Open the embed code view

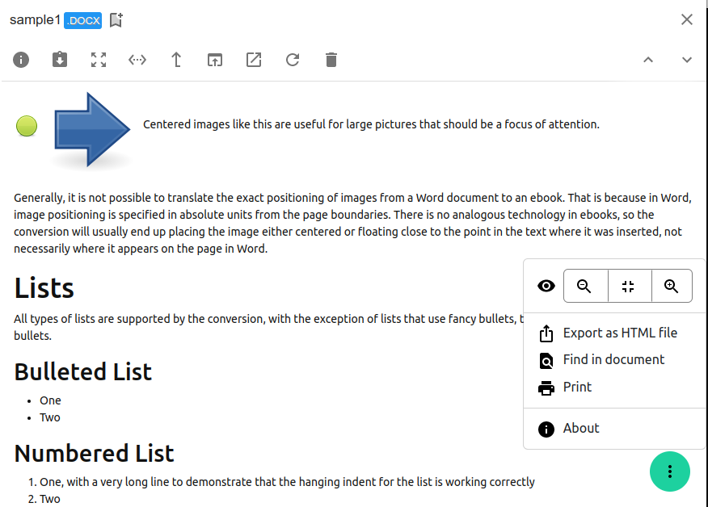(x=137, y=60)
